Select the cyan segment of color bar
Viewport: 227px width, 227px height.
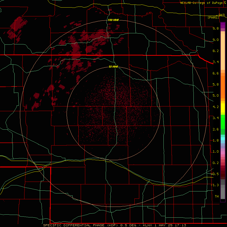point(223,139)
